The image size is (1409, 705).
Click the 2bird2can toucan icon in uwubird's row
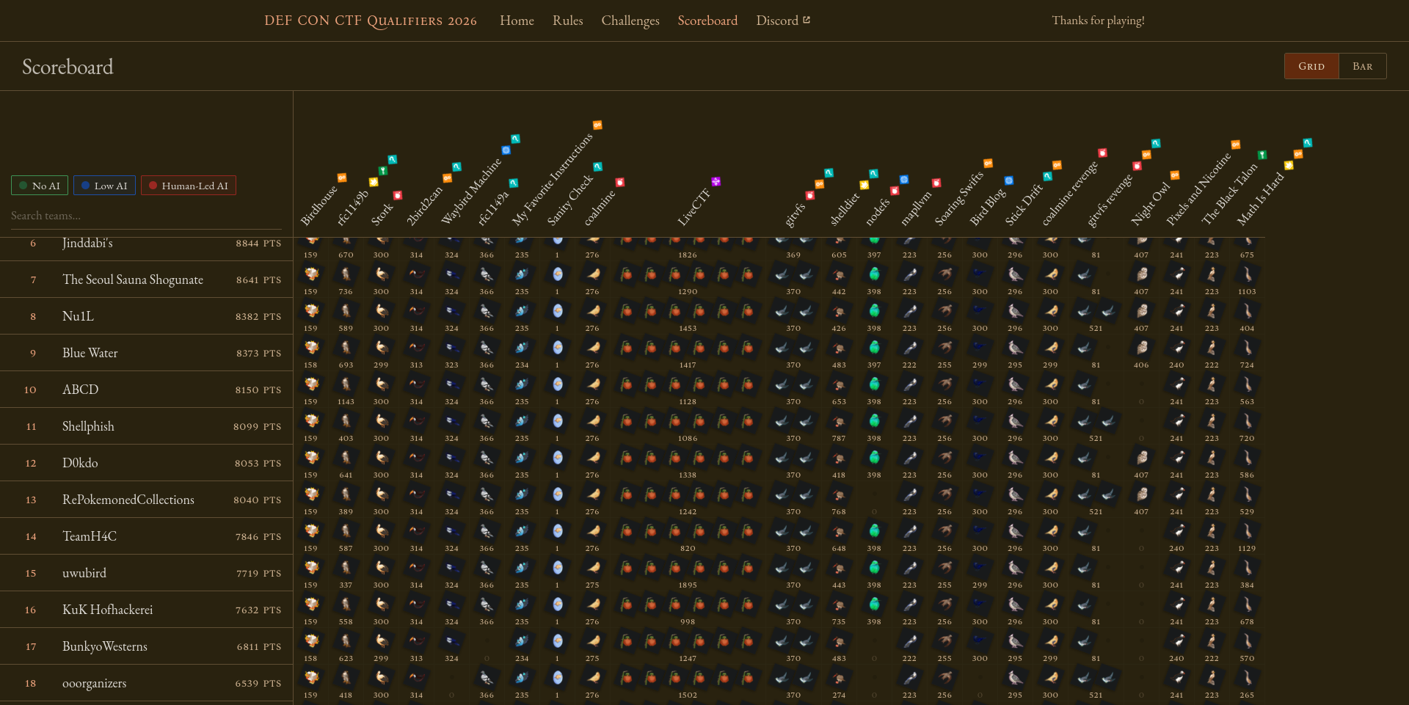point(417,567)
